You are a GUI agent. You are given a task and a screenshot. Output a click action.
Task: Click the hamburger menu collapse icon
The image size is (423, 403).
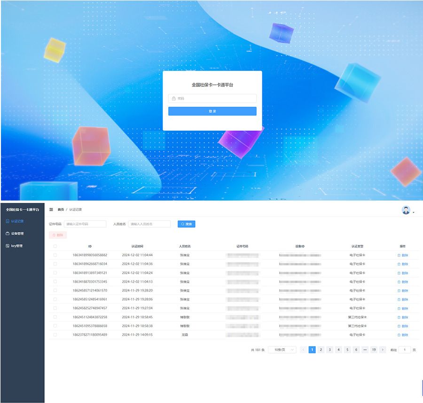51,209
